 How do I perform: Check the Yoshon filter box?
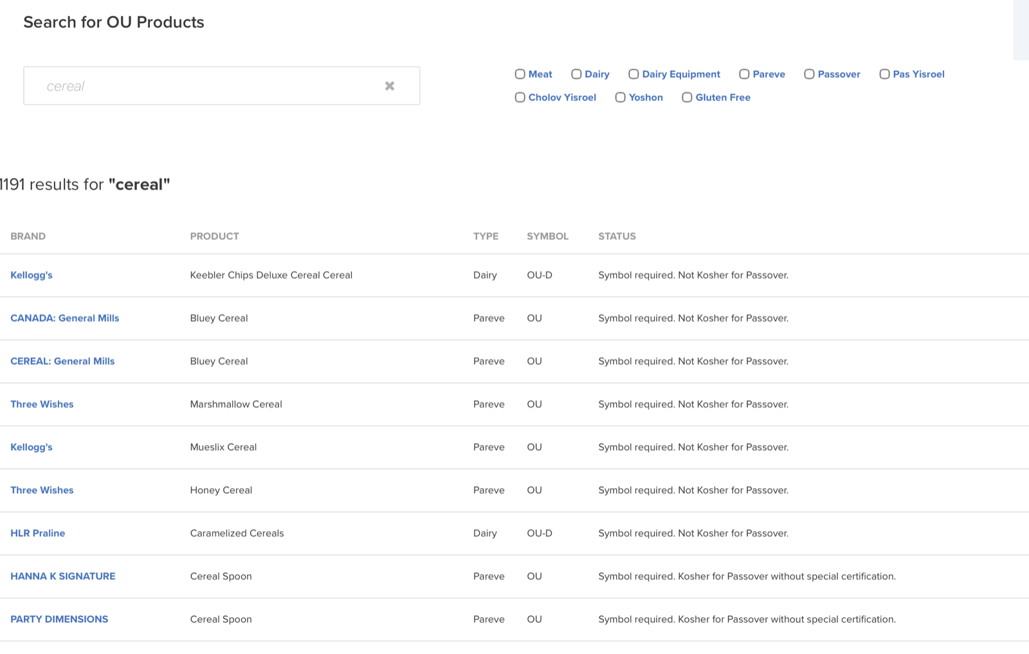pyautogui.click(x=620, y=97)
